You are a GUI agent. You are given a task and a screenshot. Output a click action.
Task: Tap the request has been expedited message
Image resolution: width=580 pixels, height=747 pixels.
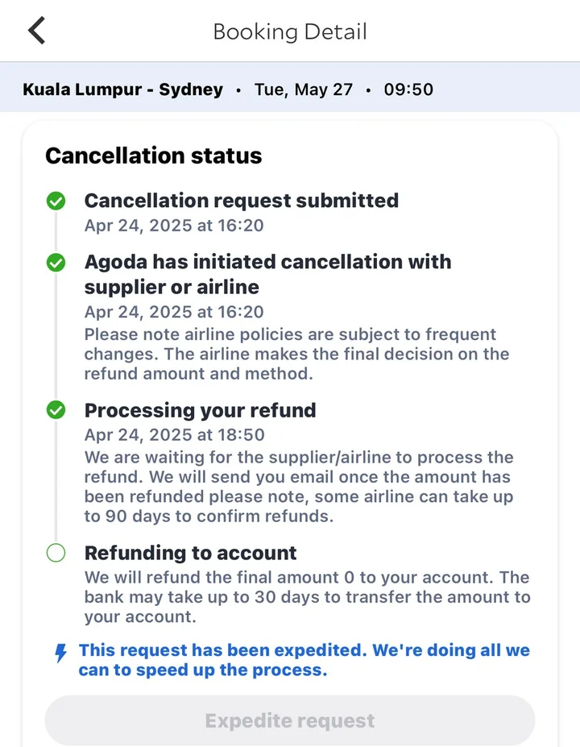tap(304, 660)
